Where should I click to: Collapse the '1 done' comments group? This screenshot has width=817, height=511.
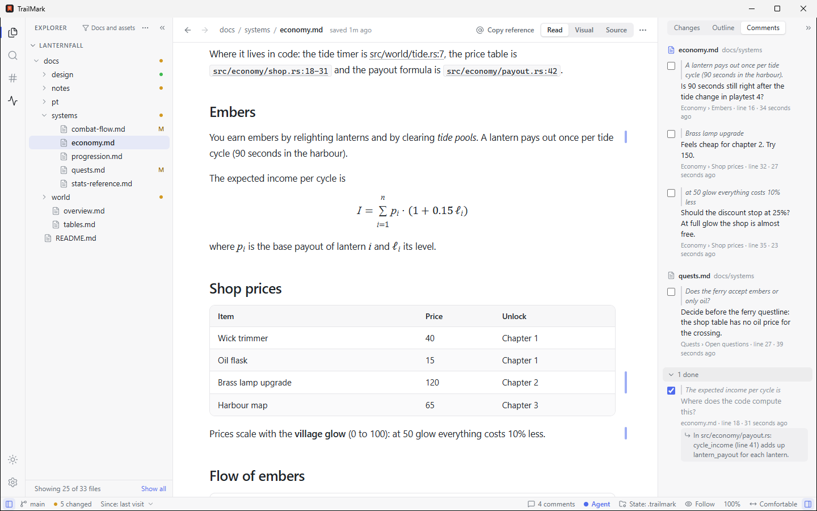(737, 375)
